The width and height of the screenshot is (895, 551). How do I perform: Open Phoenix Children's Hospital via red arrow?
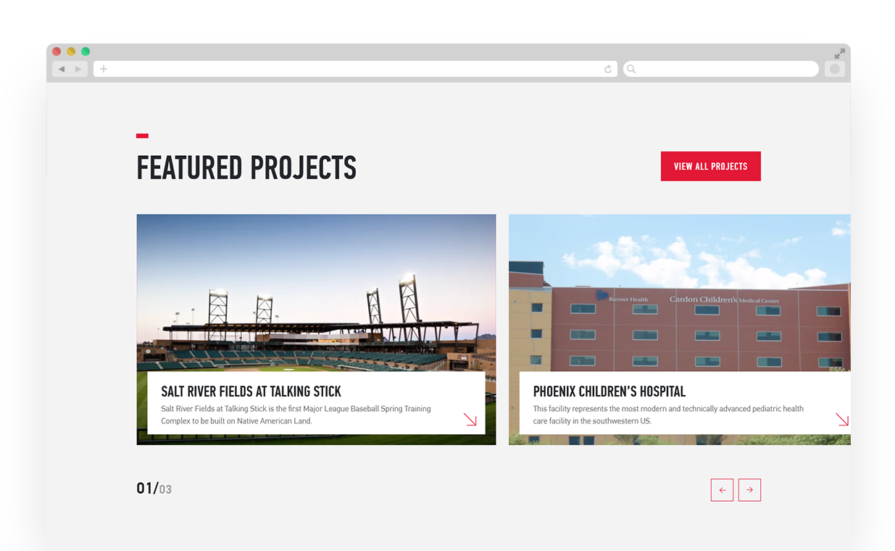(x=841, y=419)
